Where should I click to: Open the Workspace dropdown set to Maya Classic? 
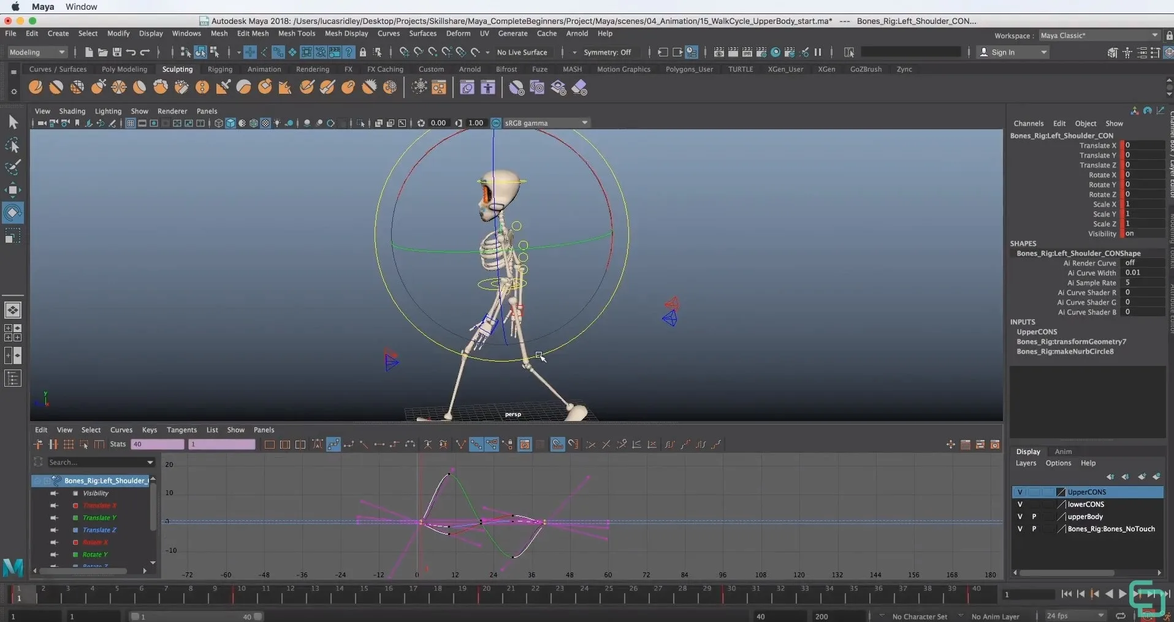tap(1098, 35)
